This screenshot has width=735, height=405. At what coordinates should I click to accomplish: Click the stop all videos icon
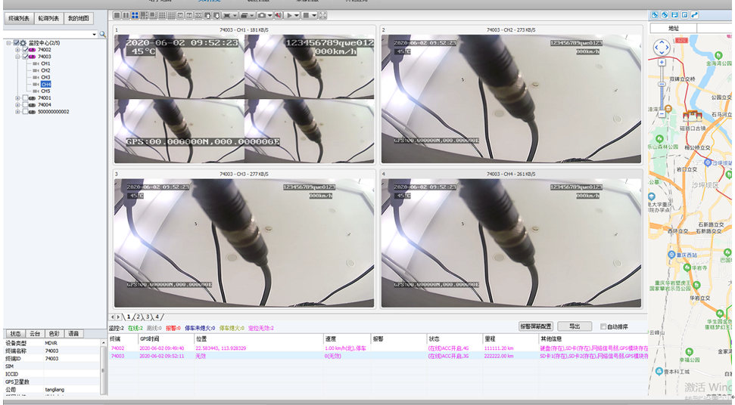(306, 15)
